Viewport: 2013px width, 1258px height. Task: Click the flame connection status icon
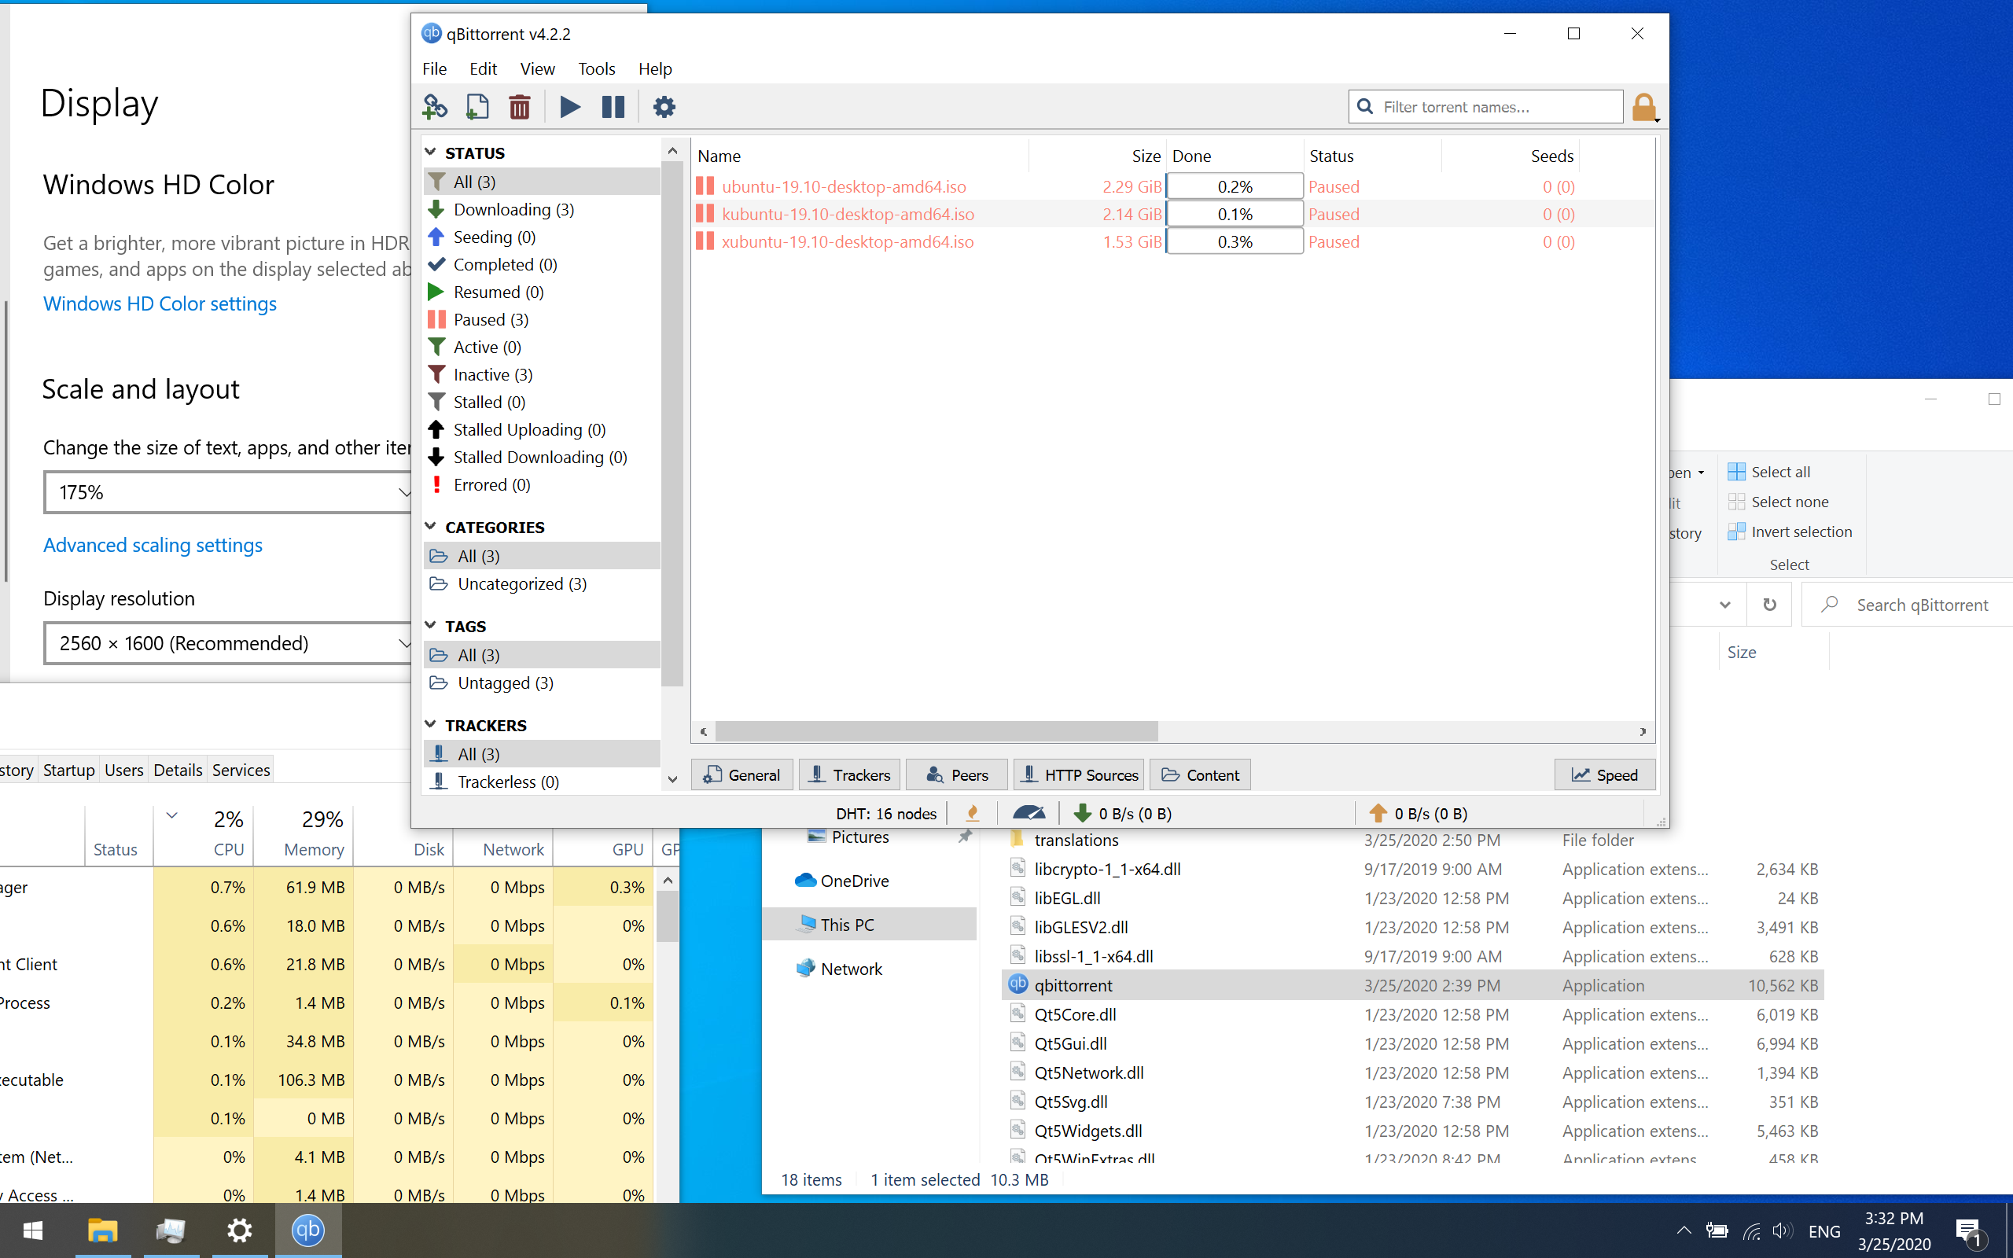click(x=973, y=813)
